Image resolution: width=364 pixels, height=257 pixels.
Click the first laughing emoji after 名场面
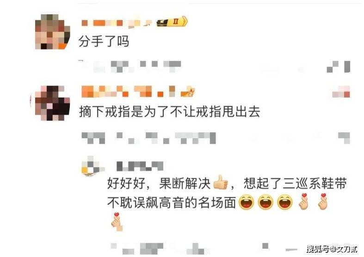point(247,202)
